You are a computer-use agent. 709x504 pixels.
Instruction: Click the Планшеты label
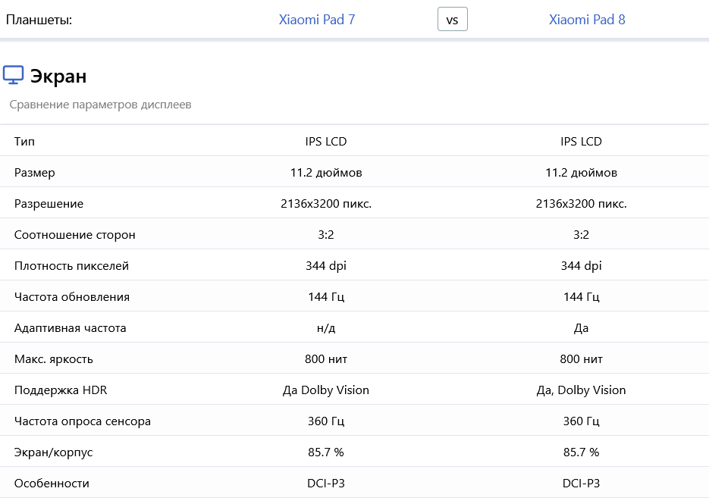coord(39,20)
